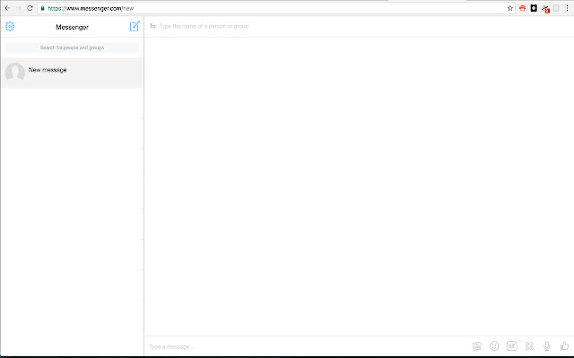574x358 pixels.
Task: Reload the Messenger page
Action: (30, 8)
